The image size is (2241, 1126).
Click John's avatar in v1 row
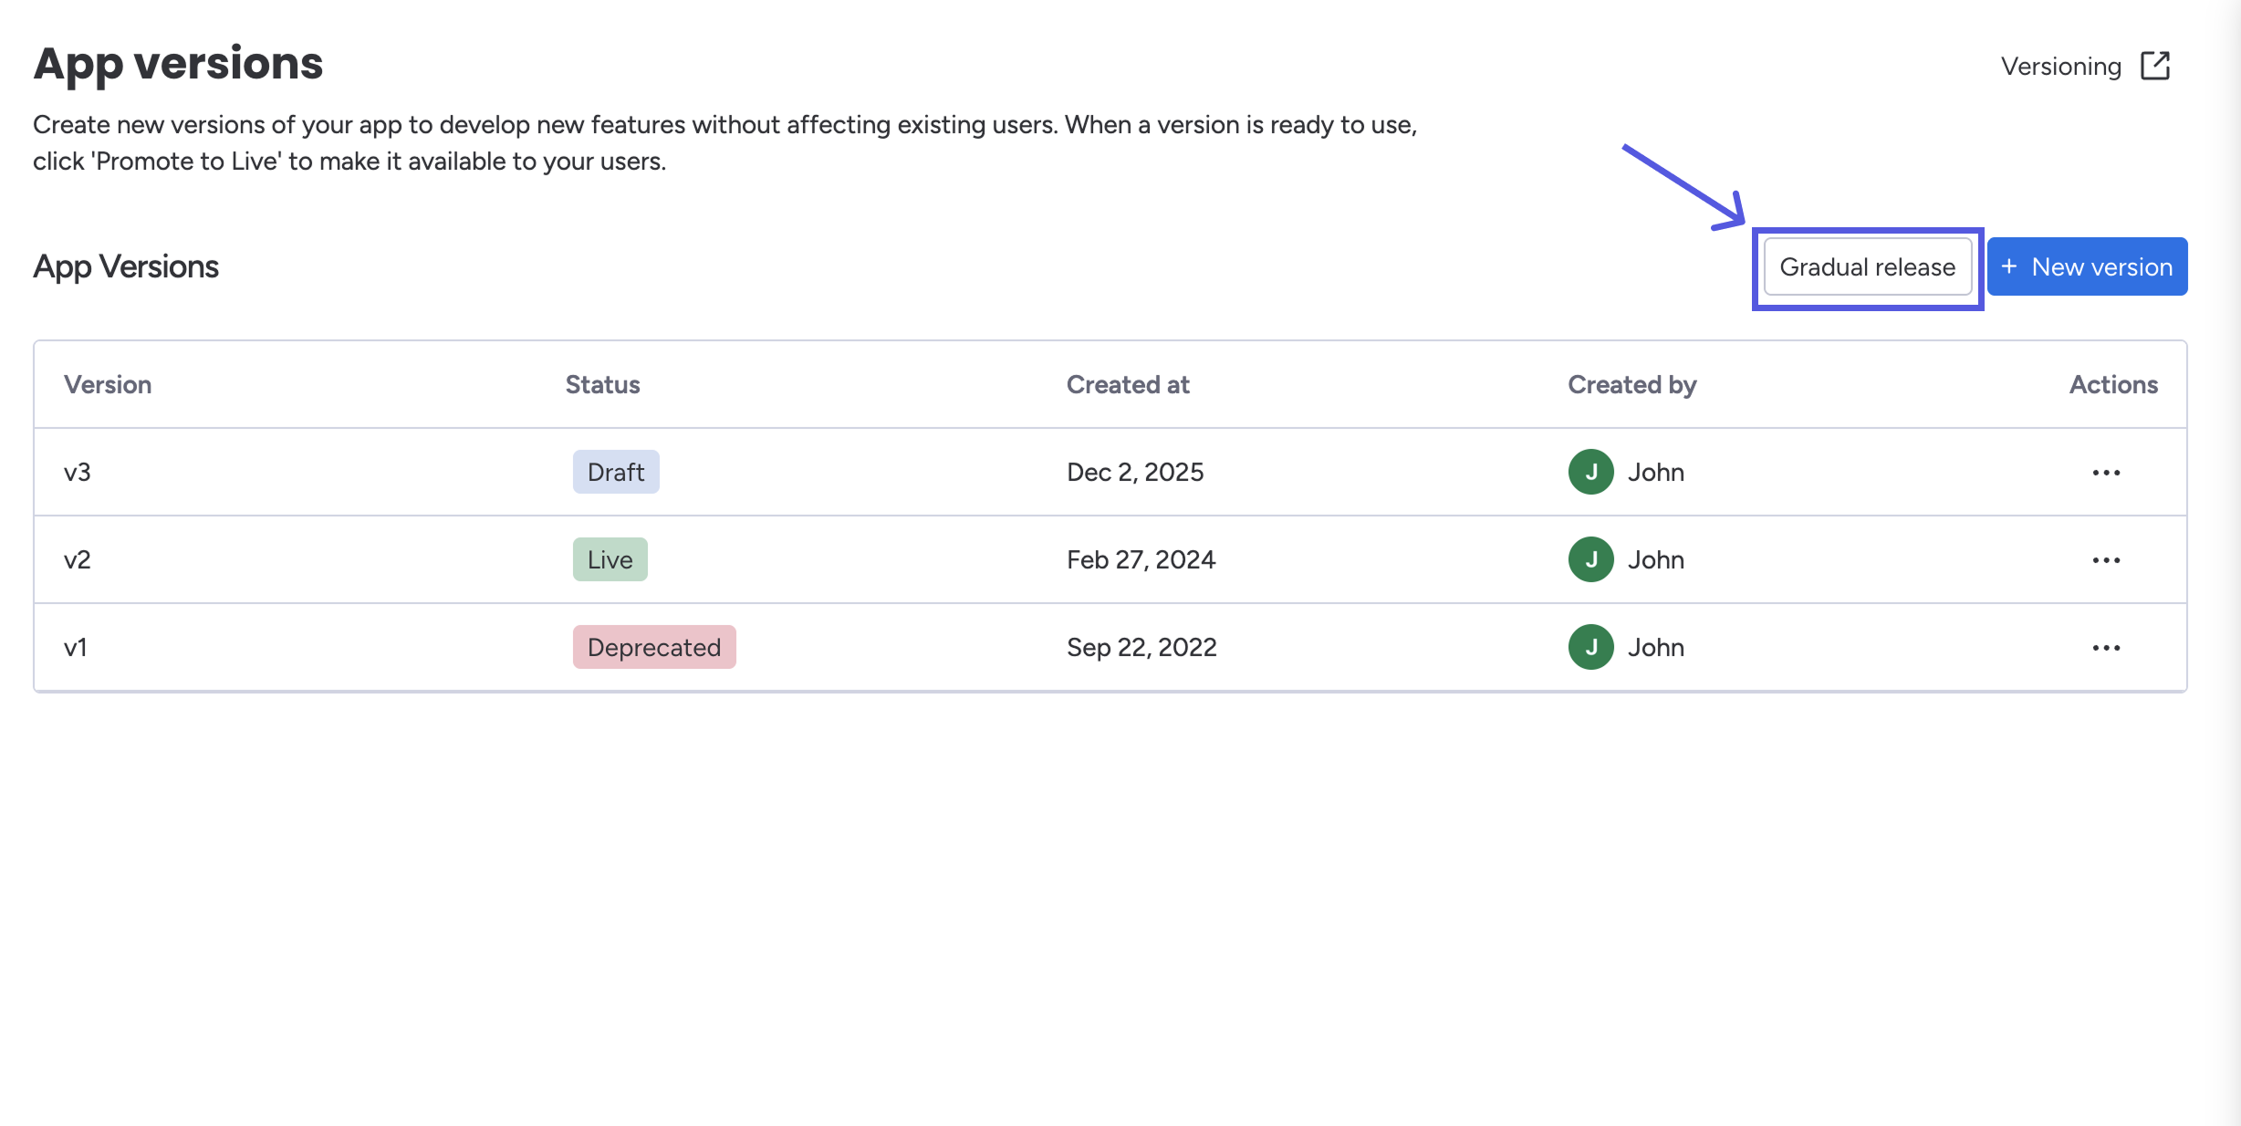point(1590,647)
